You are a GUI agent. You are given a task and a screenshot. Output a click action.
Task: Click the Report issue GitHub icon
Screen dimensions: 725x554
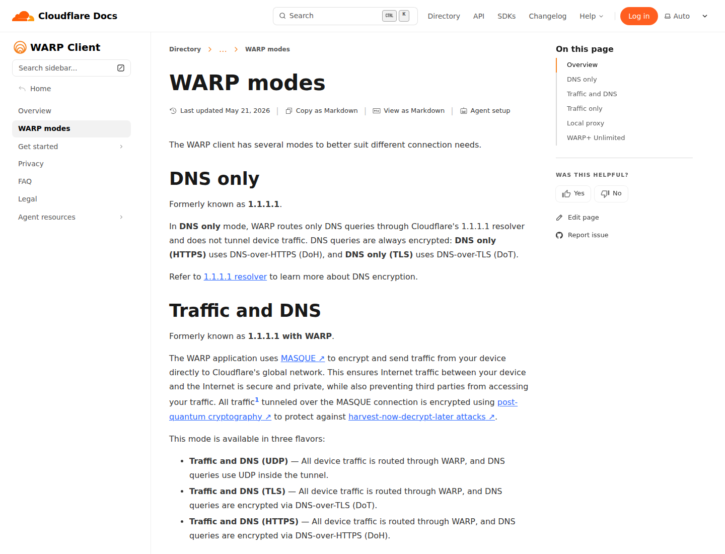[x=559, y=235]
